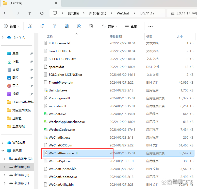Click 此电脑 in the address breadcrumb
Screen dimensions: 197x189
(73, 13)
